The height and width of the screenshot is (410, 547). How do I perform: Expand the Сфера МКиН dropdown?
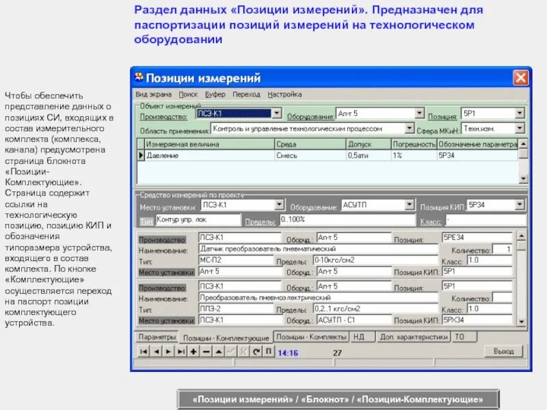[x=520, y=128]
